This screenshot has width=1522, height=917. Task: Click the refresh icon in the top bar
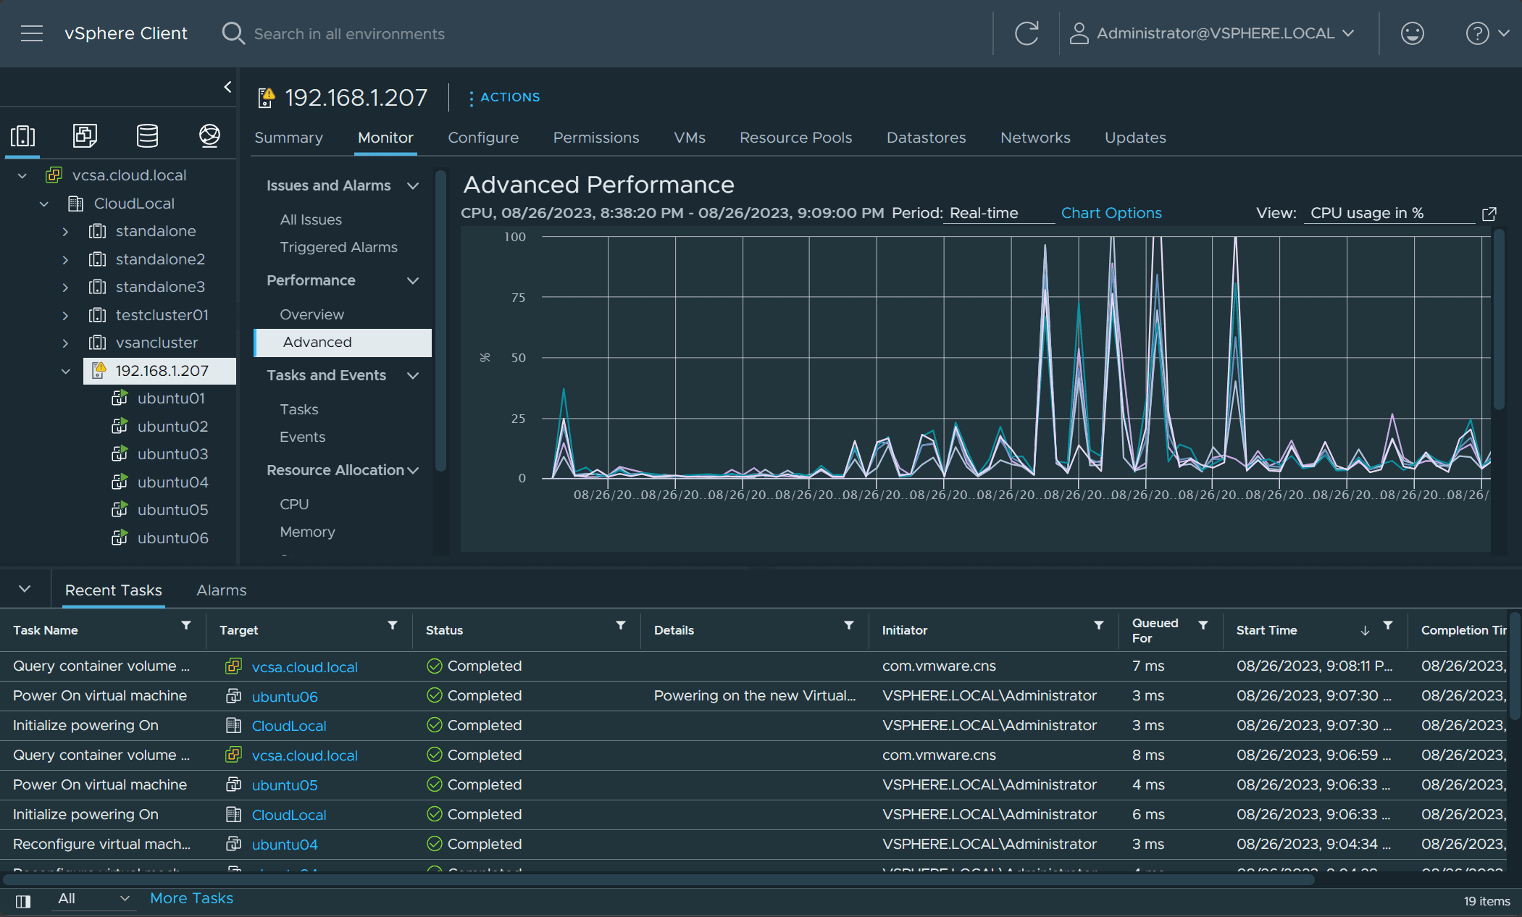[x=1026, y=33]
